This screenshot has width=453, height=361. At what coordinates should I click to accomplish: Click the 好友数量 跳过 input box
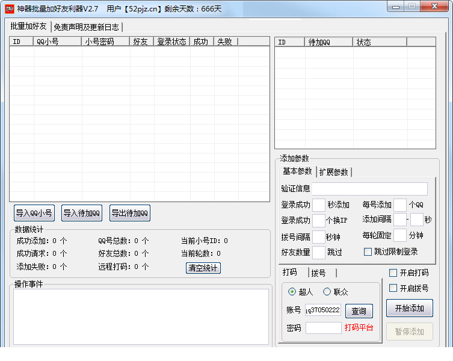tap(319, 252)
